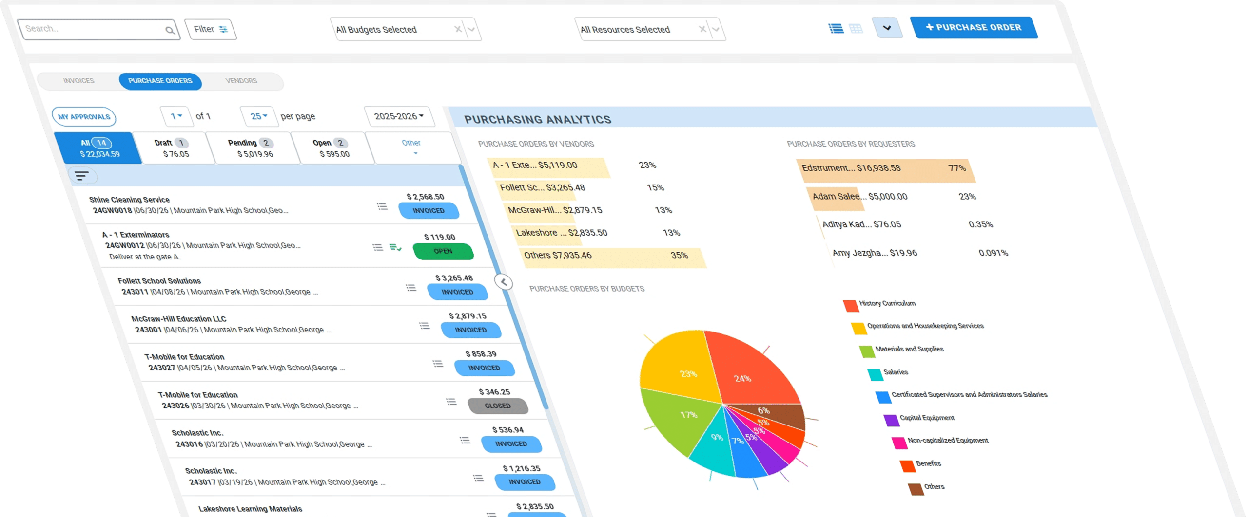Toggle History Curriculum legend swatch
The image size is (1248, 517).
(x=851, y=305)
